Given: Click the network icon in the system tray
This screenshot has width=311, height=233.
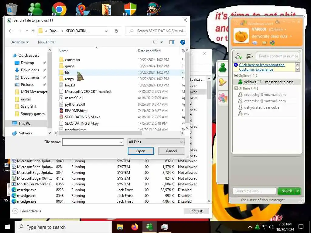Looking at the screenshot, I should point(265,227).
